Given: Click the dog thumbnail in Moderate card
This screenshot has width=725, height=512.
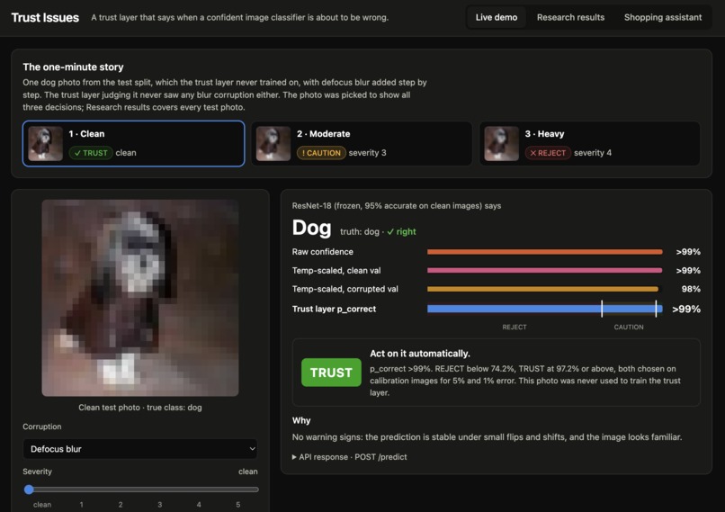Looking at the screenshot, I should [273, 143].
